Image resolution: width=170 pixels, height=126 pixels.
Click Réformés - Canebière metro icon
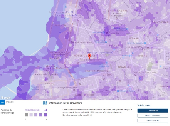(x=145, y=43)
